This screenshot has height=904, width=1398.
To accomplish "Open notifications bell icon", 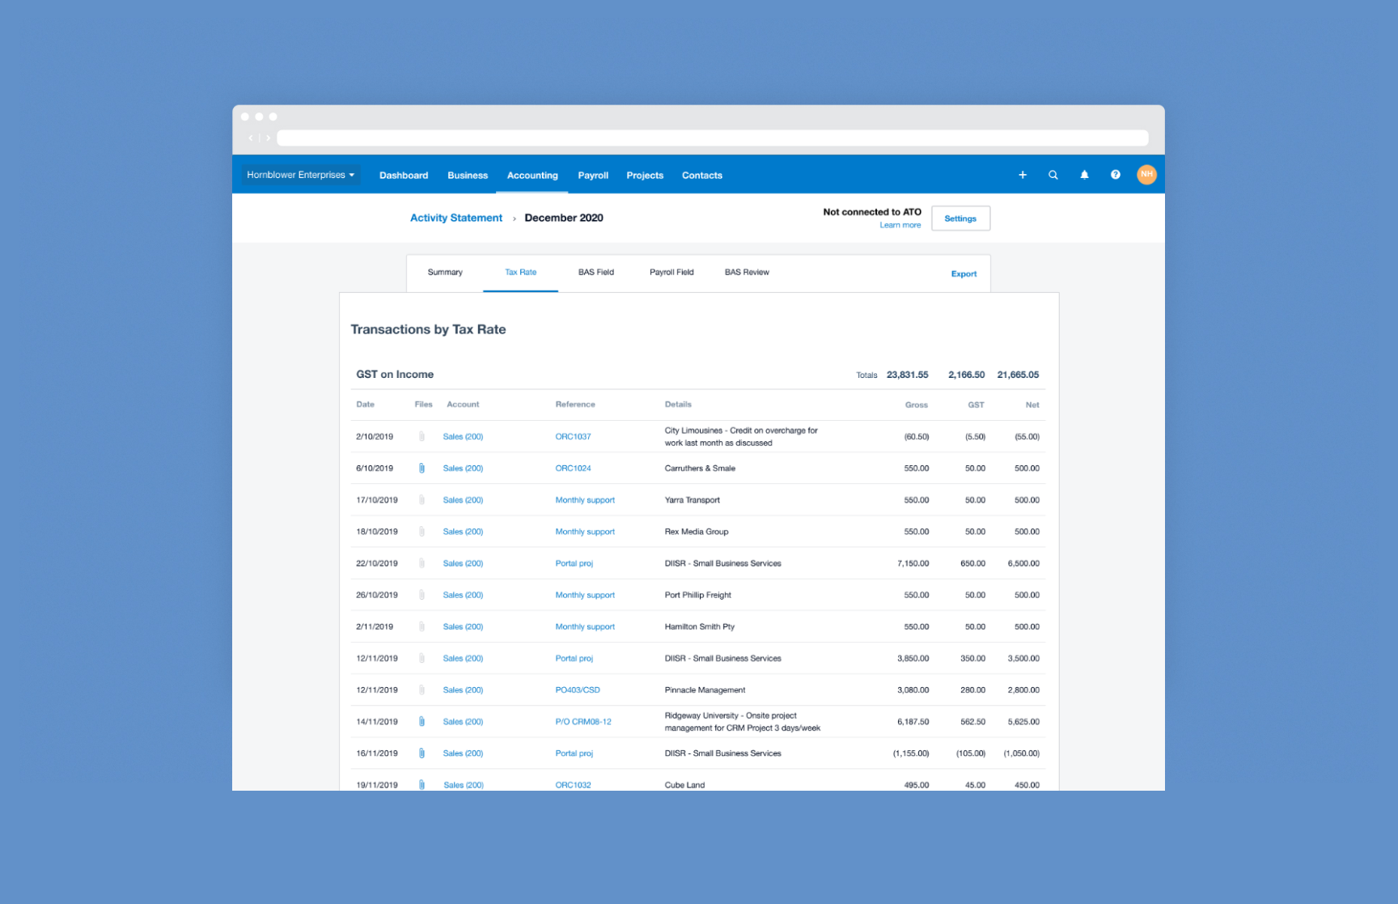I will [1084, 175].
